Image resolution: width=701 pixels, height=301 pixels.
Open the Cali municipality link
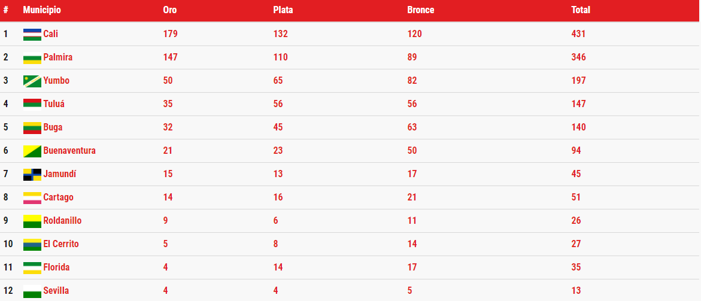pyautogui.click(x=50, y=34)
